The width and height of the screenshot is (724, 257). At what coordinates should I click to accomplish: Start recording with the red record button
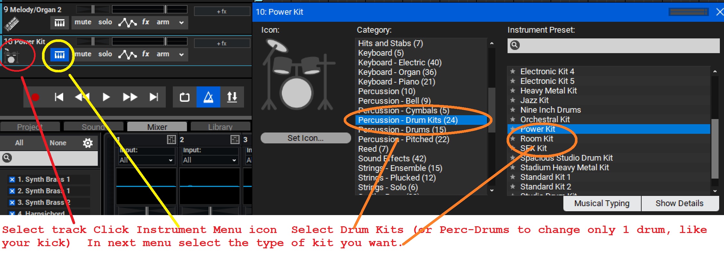[x=35, y=97]
